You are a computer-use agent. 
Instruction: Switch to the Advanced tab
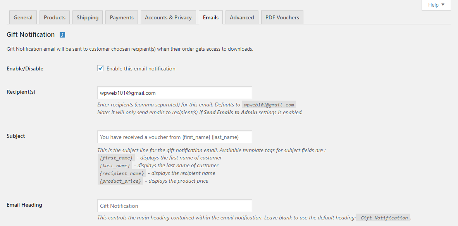point(242,17)
